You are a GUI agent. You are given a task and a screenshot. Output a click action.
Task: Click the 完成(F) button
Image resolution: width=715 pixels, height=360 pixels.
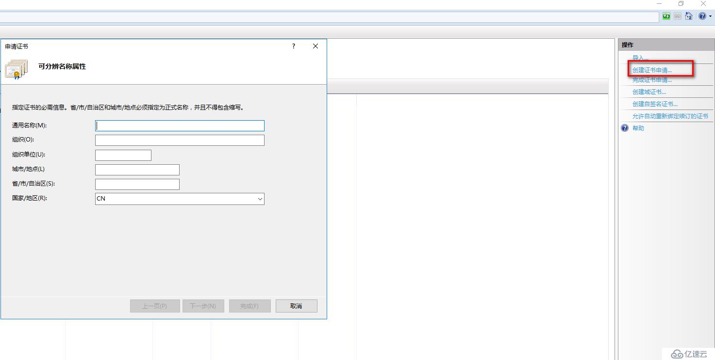pos(249,306)
